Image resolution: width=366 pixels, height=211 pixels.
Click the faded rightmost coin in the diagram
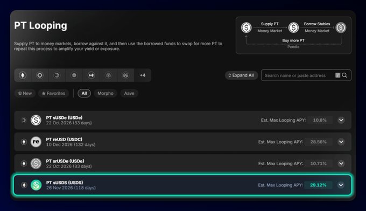[x=341, y=27]
